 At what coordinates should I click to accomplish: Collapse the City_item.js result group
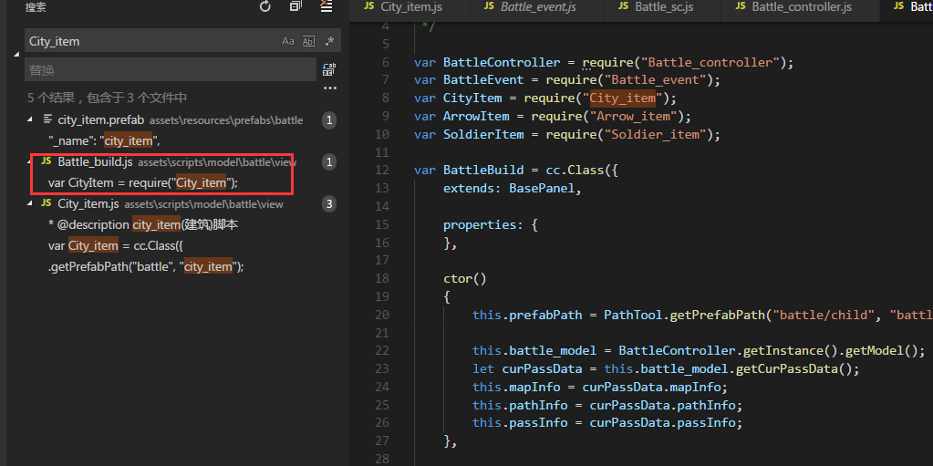point(30,204)
